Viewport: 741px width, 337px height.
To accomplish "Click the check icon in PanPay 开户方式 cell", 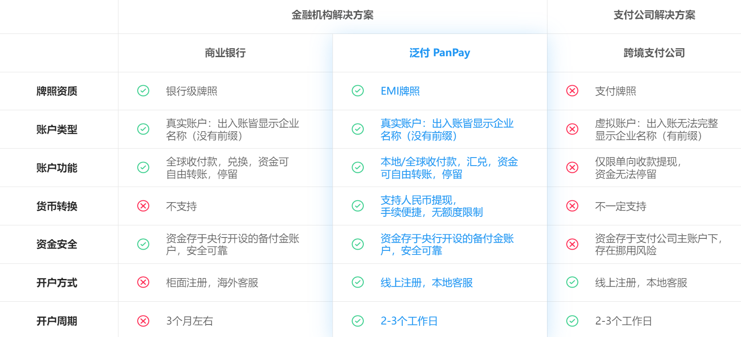I will pos(358,283).
